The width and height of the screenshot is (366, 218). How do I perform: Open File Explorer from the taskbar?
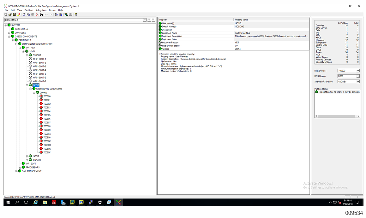click(x=45, y=202)
